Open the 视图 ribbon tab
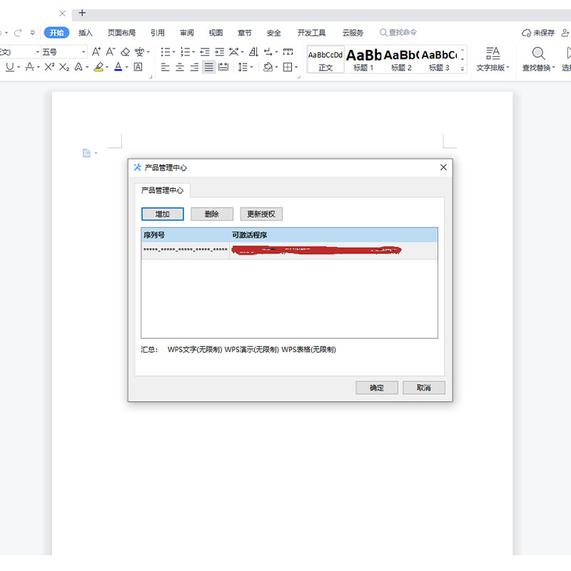Viewport: 571px width, 571px height. tap(216, 33)
